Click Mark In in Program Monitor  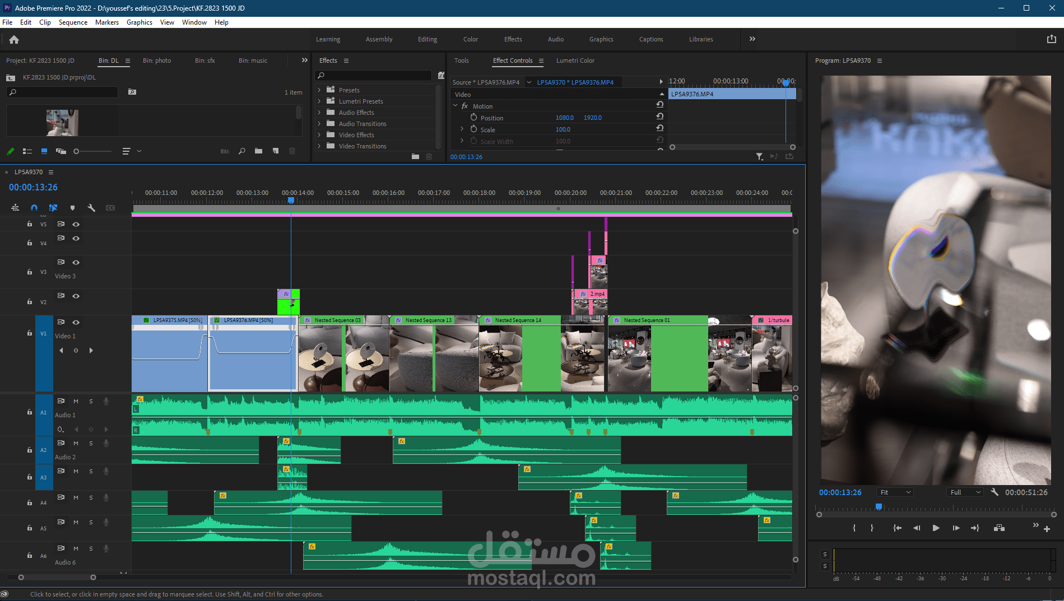(x=854, y=528)
